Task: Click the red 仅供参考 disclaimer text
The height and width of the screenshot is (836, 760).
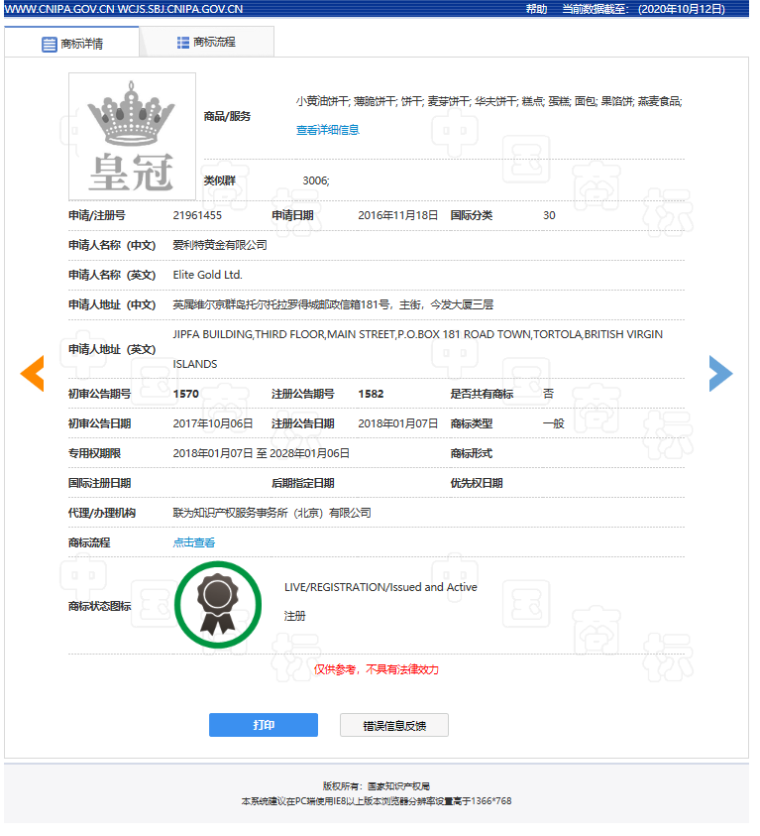Action: 376,669
